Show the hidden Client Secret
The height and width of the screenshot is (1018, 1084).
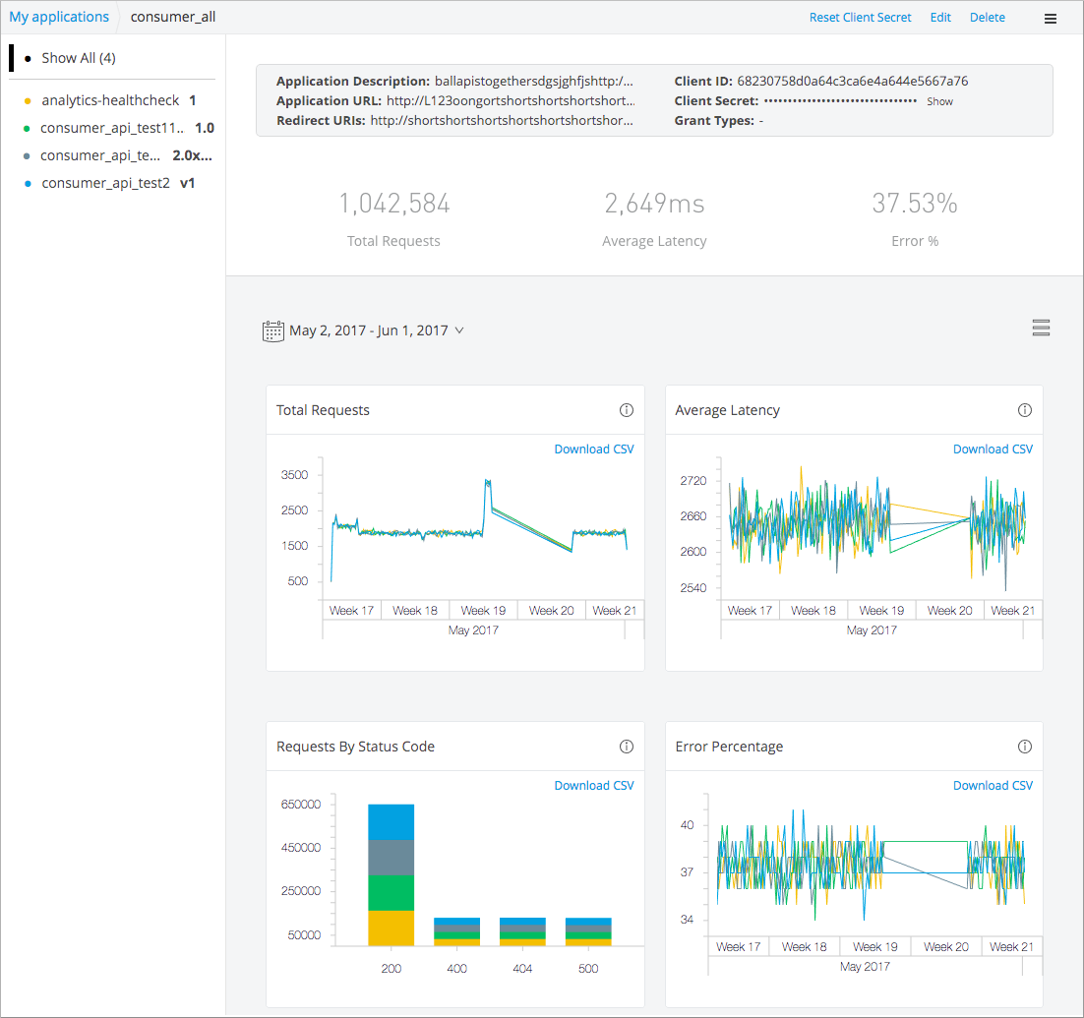(939, 101)
